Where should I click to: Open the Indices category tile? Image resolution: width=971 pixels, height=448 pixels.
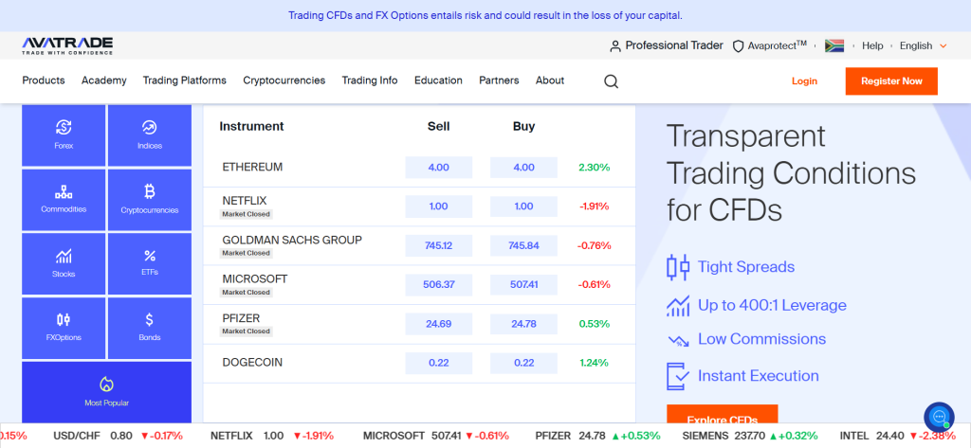149,135
